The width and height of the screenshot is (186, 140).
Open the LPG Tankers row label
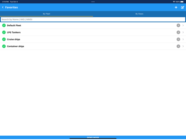(x=13, y=32)
